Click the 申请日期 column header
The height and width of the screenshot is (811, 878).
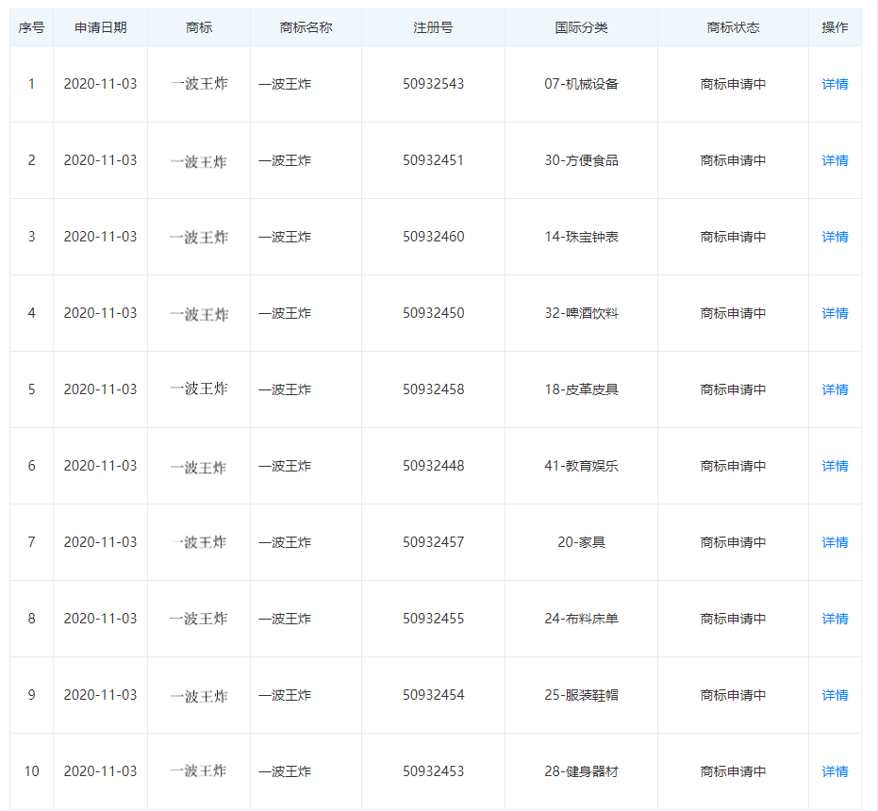click(100, 27)
